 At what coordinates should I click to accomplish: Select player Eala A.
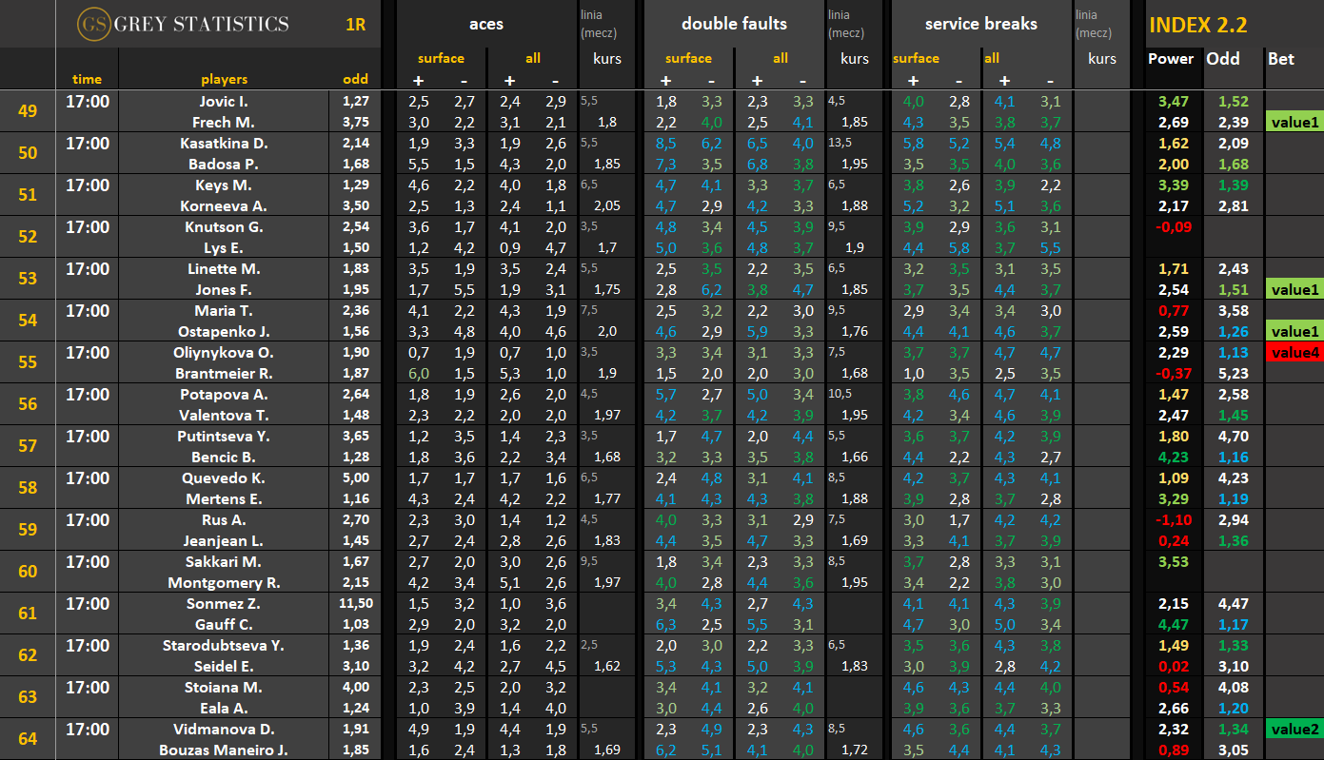[x=224, y=708]
